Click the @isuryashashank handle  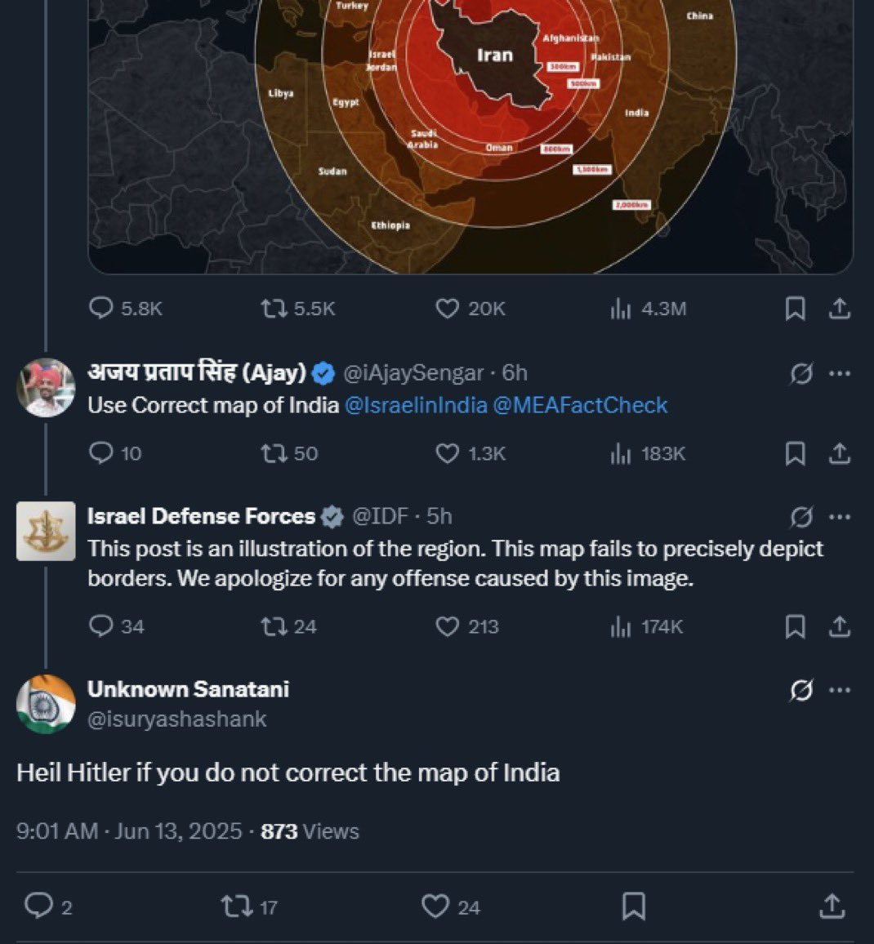177,719
